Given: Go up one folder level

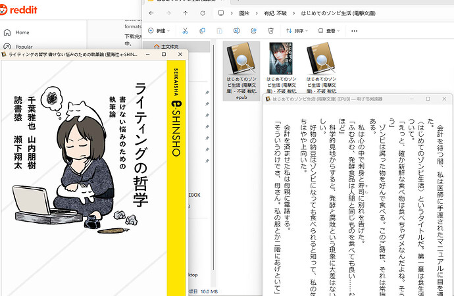Looking at the screenshot, I should point(186,13).
